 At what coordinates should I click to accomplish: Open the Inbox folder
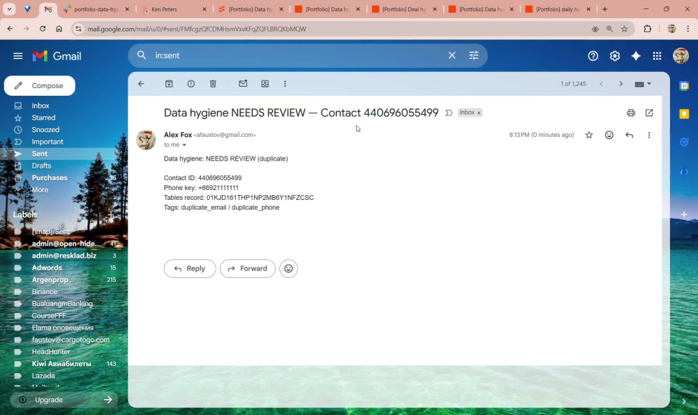click(x=40, y=105)
